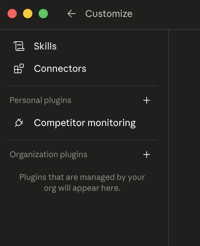This screenshot has height=246, width=200.
Task: Click the horizontal divider above Personal plugins
Action: pos(82,86)
